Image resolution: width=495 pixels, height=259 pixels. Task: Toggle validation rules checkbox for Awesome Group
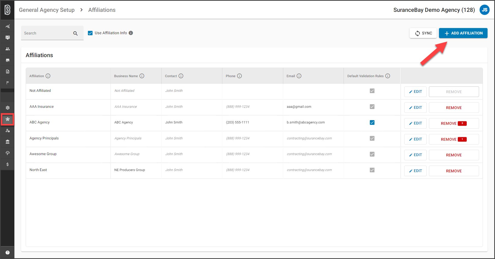(372, 154)
